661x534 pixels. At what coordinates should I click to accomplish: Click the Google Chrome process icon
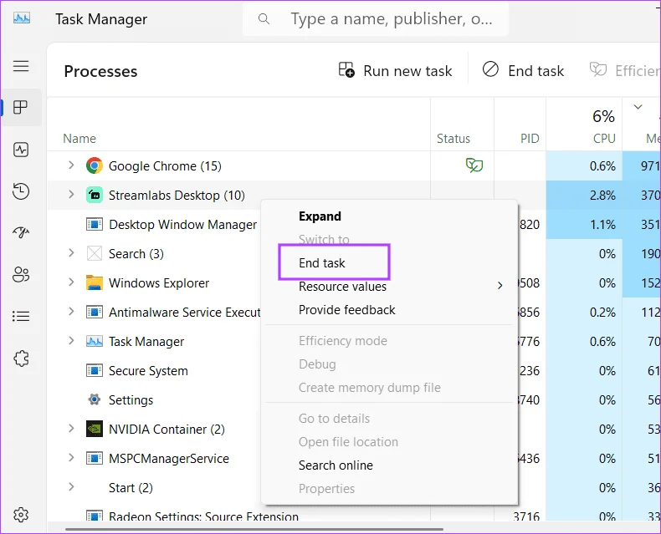95,165
